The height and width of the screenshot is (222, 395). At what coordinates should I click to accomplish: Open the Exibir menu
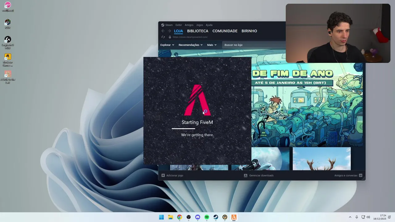pos(179,25)
